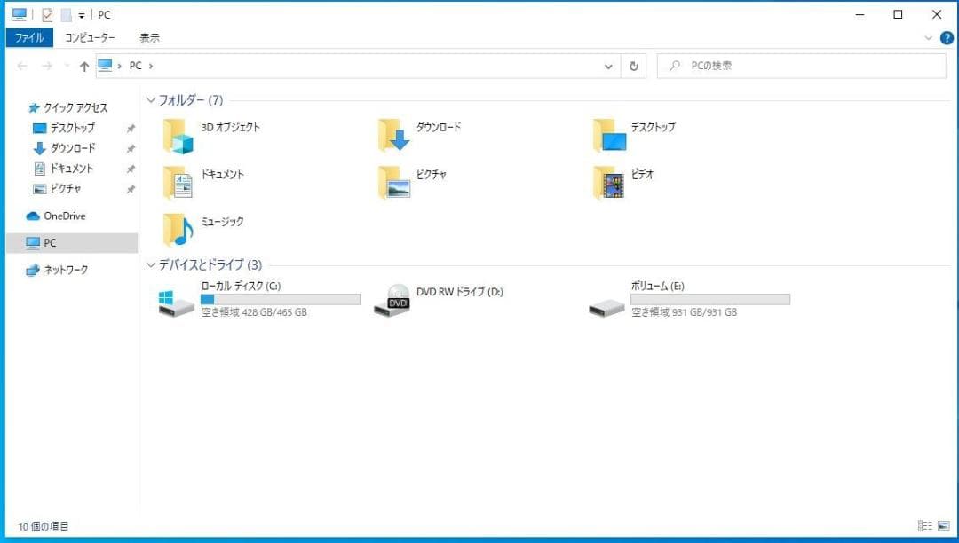Collapse the フォルダー (7) section
Image resolution: width=959 pixels, height=543 pixels.
click(x=150, y=100)
